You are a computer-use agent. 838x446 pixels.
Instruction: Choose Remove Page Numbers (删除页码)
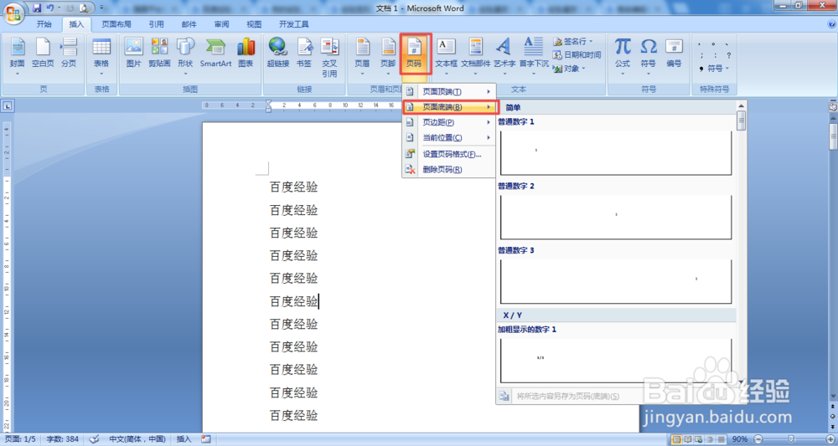pyautogui.click(x=449, y=170)
